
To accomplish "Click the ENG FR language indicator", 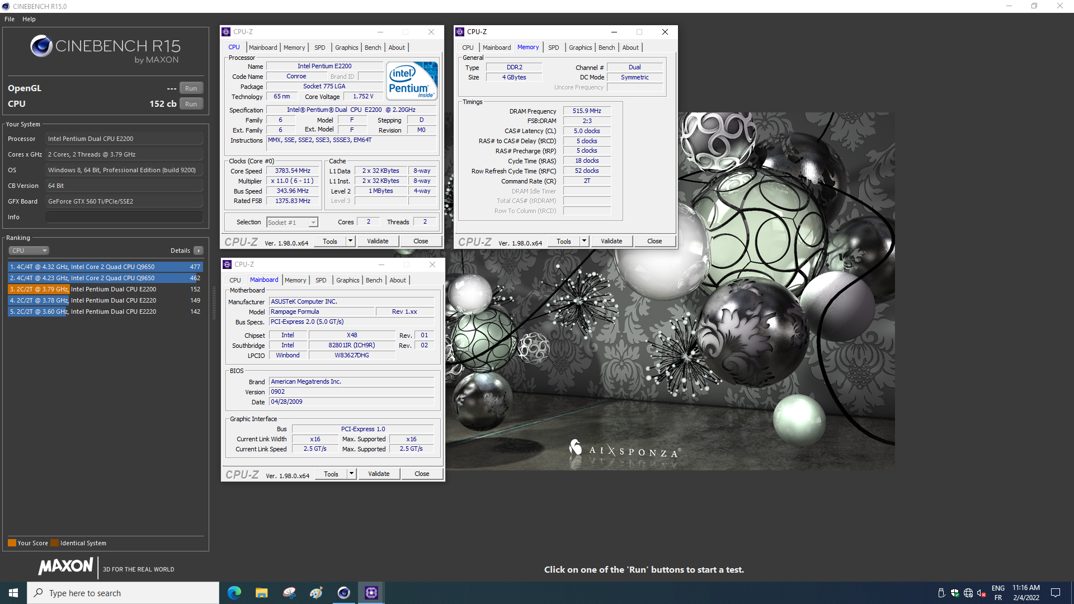I will 998,593.
